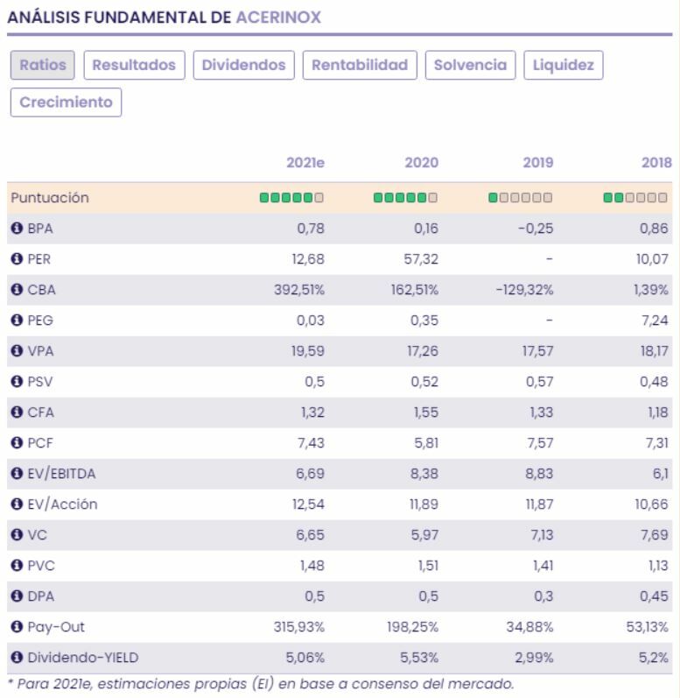Click the Dividendo-YIELD info icon
Screen dimensions: 680x698
click(x=16, y=658)
